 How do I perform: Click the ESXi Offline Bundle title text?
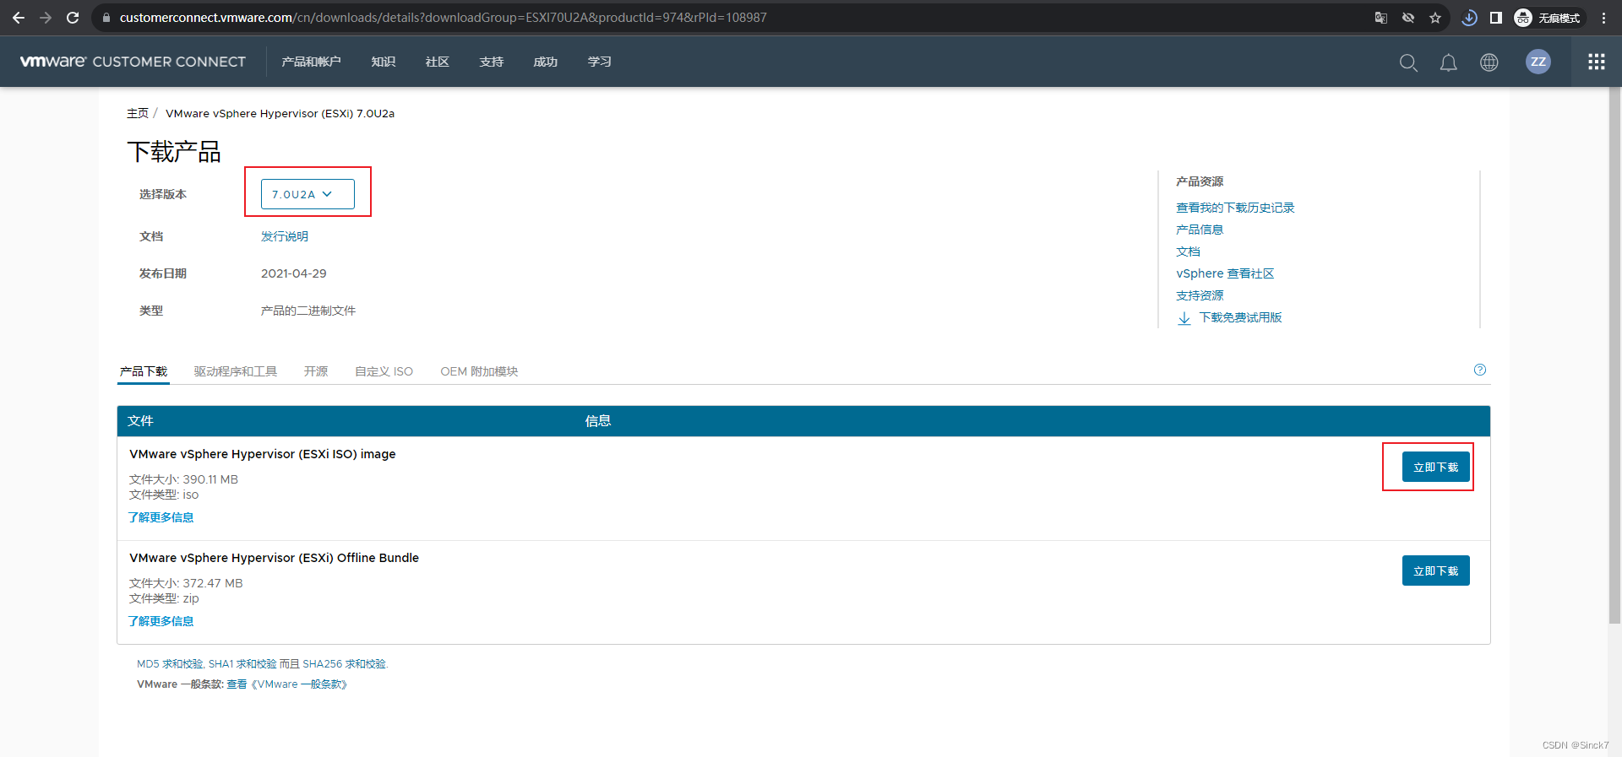pos(275,558)
